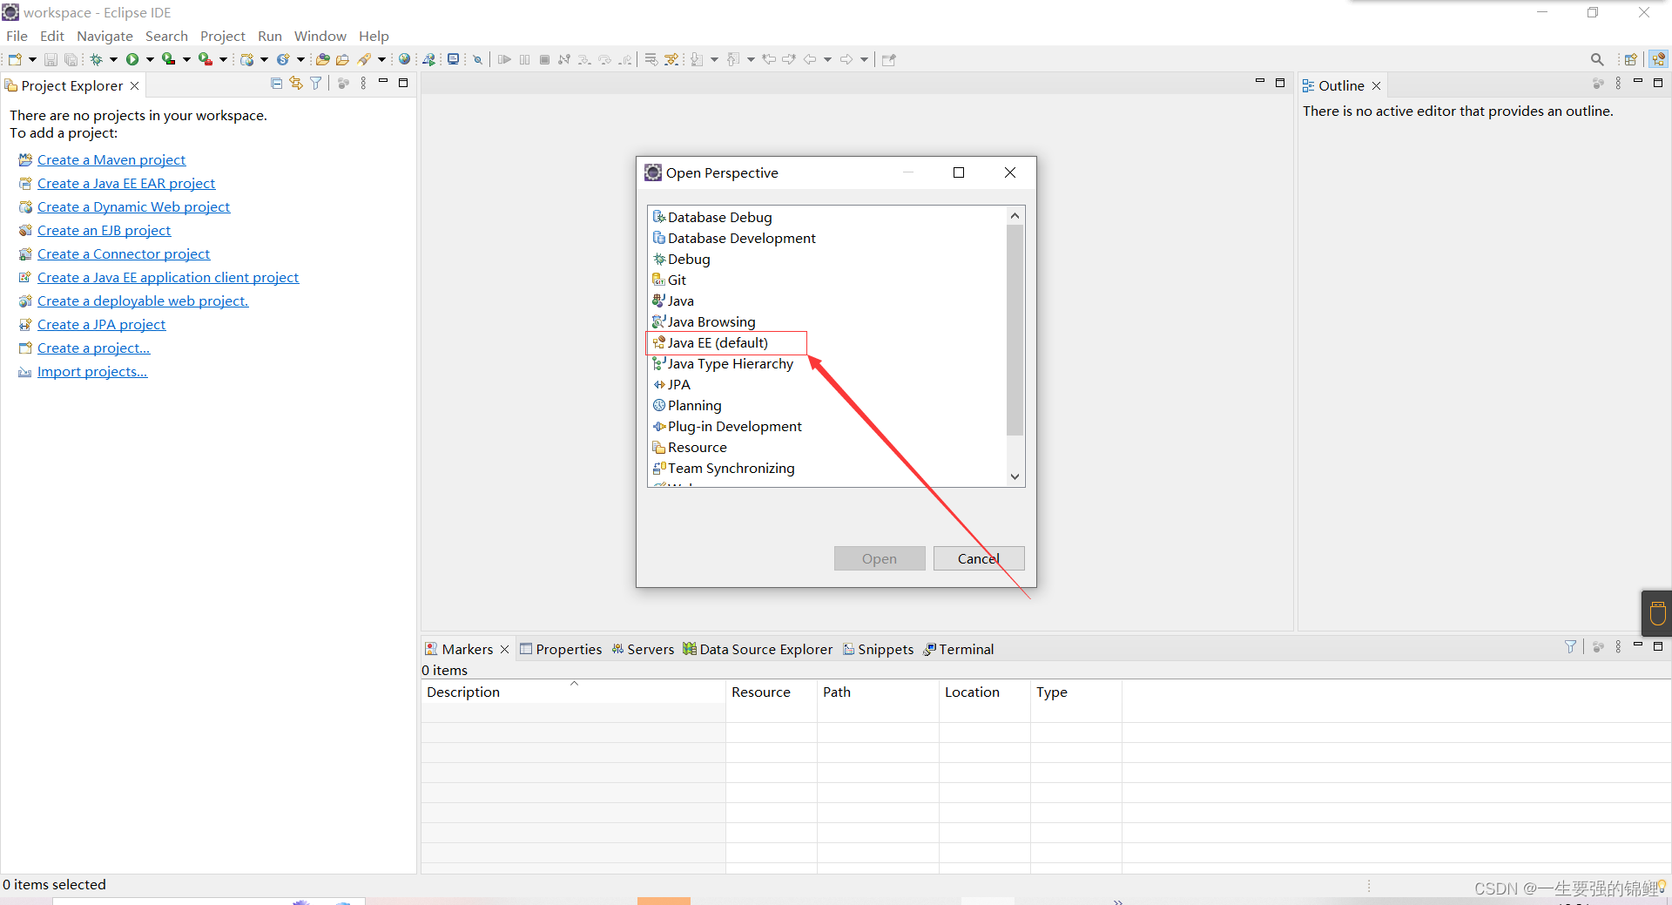1672x905 pixels.
Task: Expand the Run dropdown arrow
Action: click(x=150, y=59)
